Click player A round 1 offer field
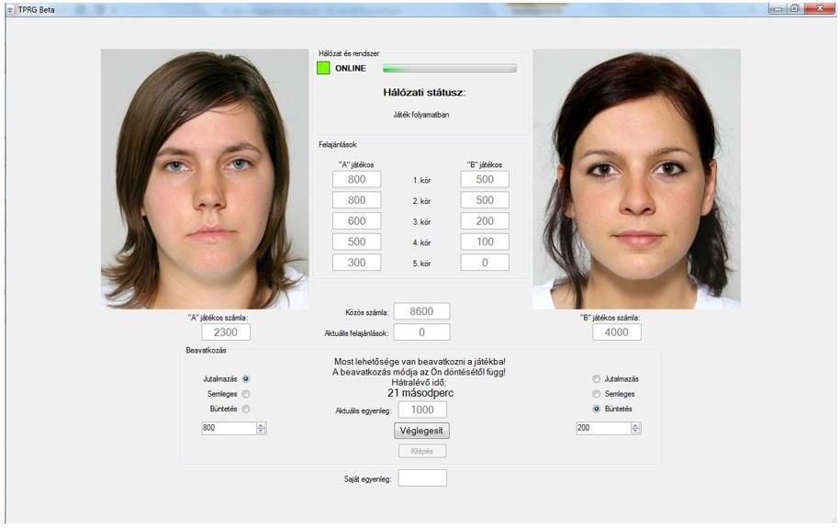This screenshot has height=528, width=840. coord(357,179)
